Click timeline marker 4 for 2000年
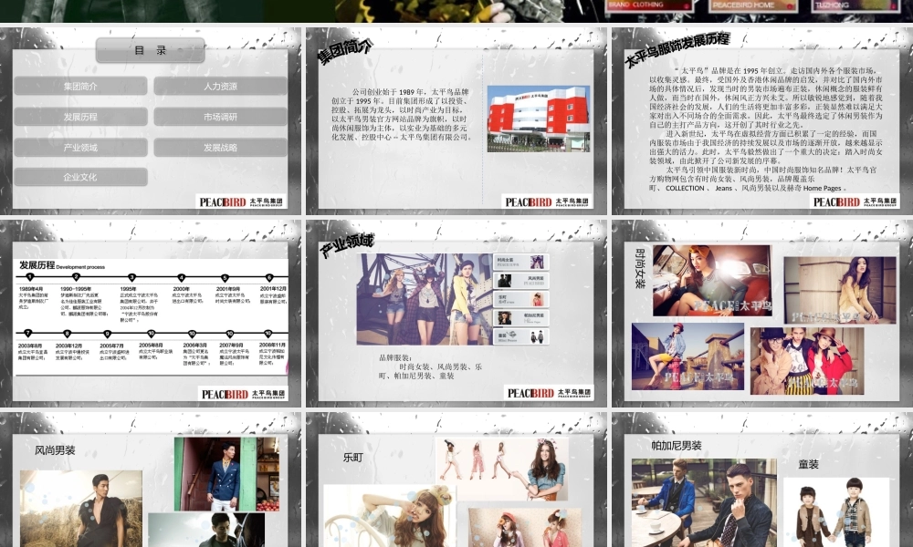 [182, 278]
